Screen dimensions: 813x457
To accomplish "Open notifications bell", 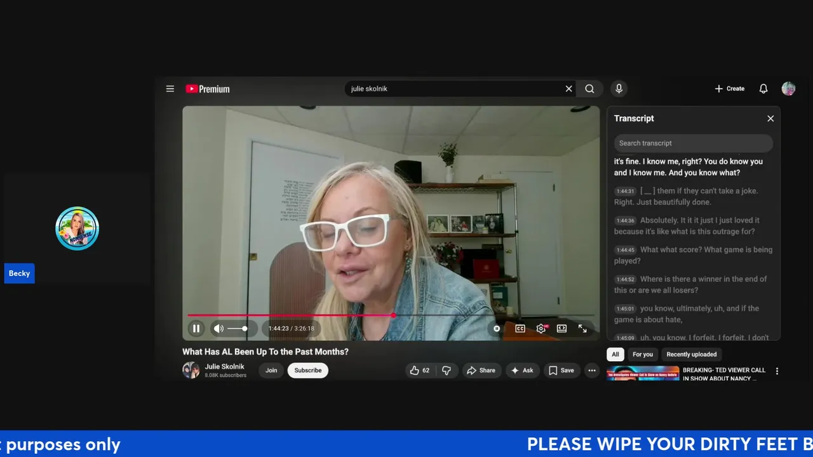I will [763, 89].
